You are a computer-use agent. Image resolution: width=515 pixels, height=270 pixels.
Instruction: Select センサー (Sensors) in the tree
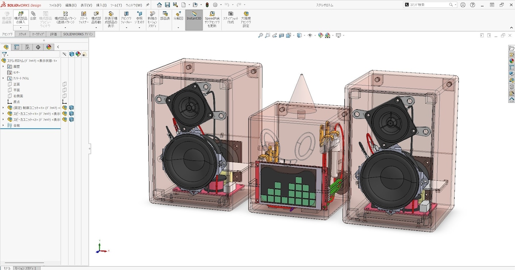16,72
